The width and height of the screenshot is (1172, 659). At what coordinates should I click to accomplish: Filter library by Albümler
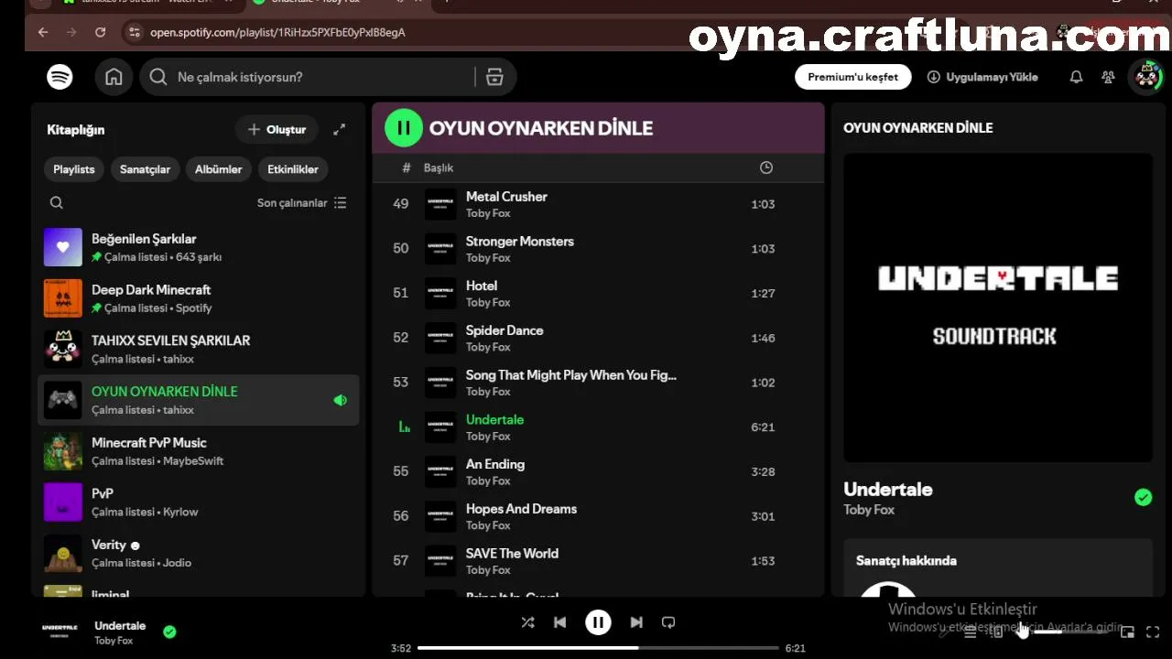[x=219, y=169]
